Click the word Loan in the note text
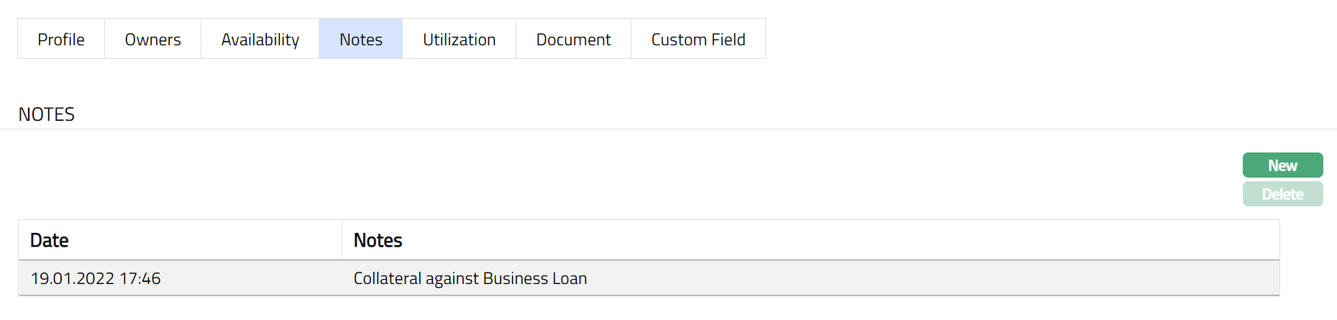The image size is (1337, 320). [570, 278]
